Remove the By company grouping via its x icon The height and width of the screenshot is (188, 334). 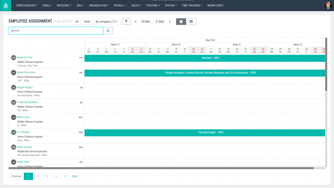point(117,21)
